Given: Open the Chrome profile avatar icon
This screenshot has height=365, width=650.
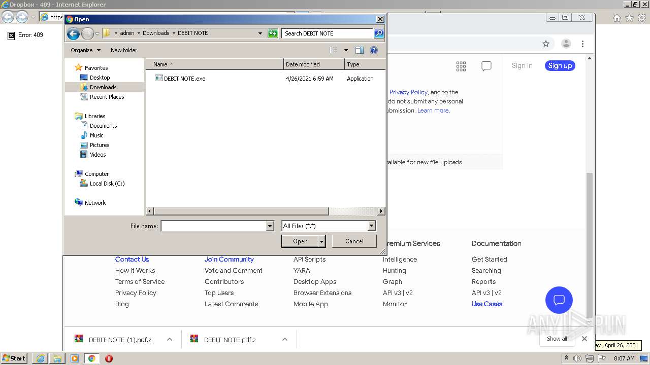Looking at the screenshot, I should [x=566, y=44].
